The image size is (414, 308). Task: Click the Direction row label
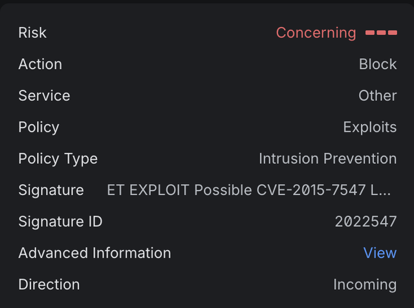pos(49,285)
